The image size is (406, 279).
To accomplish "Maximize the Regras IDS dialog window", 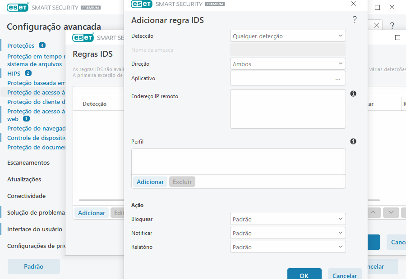I will 397,38.
